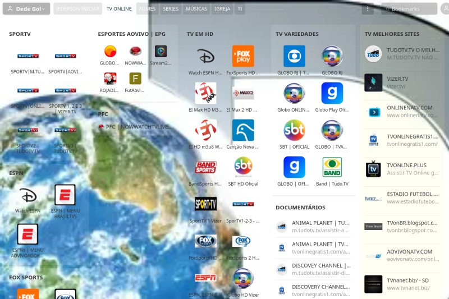The width and height of the screenshot is (449, 299).
Task: Open the Globo Play Ofi... icon
Action: click(x=332, y=93)
